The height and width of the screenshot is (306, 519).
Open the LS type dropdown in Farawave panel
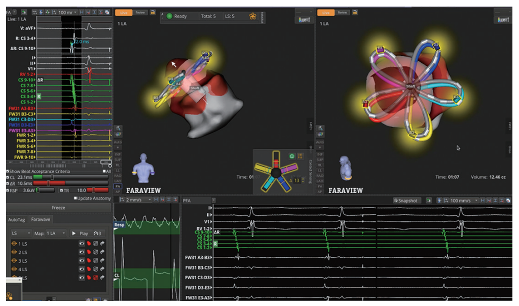[21, 233]
